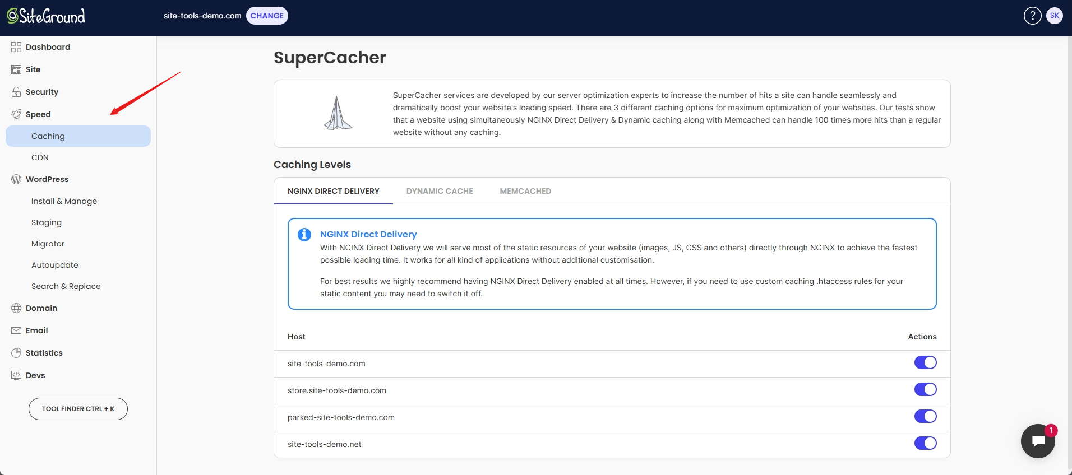Click the NGINX Direct Delivery heading

[x=368, y=234]
